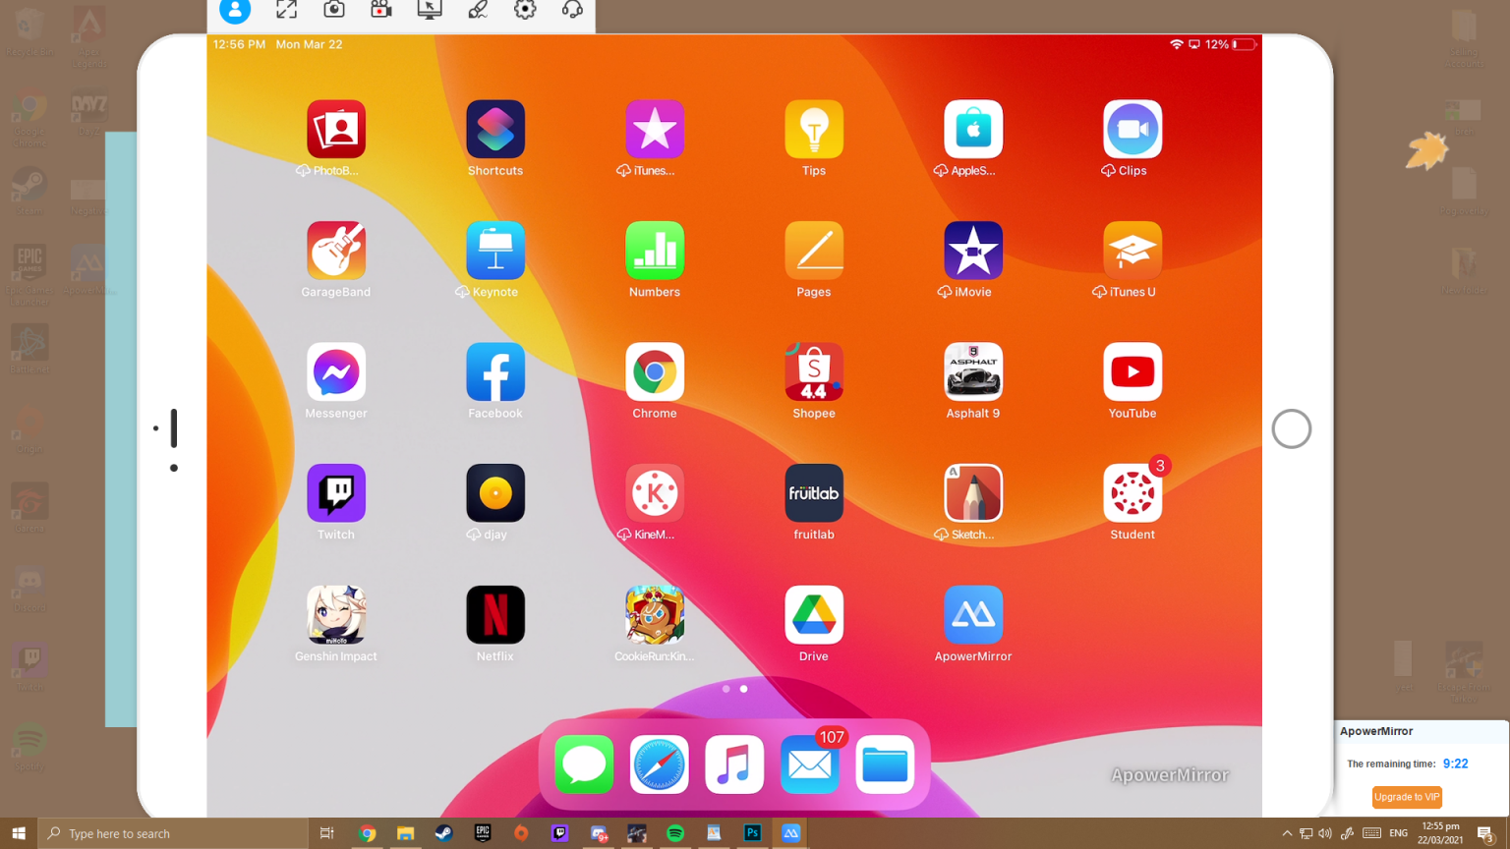The image size is (1510, 849).
Task: Switch to full screen mirroring mode
Action: pos(286,10)
